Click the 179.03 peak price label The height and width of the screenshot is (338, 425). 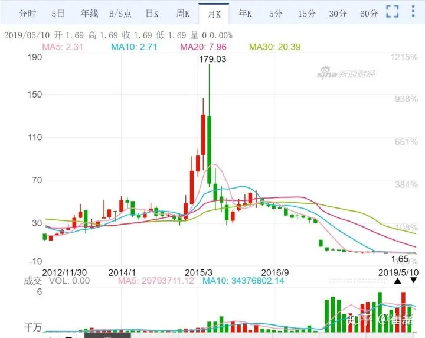point(213,59)
